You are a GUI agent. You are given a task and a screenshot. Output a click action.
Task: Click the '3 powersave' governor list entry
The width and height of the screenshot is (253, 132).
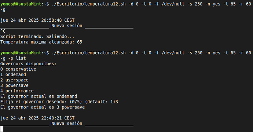(x=14, y=85)
